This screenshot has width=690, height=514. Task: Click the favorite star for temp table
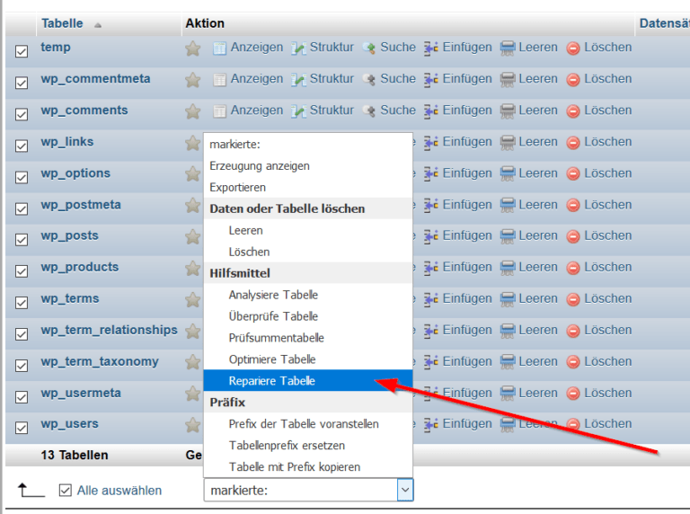pos(192,49)
